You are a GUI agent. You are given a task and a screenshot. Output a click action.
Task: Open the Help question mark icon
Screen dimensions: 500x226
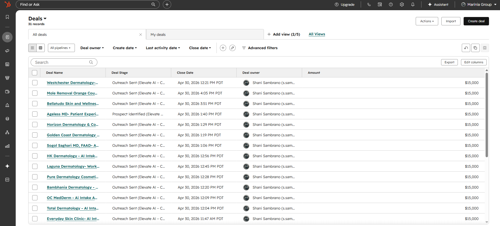coord(391,4)
